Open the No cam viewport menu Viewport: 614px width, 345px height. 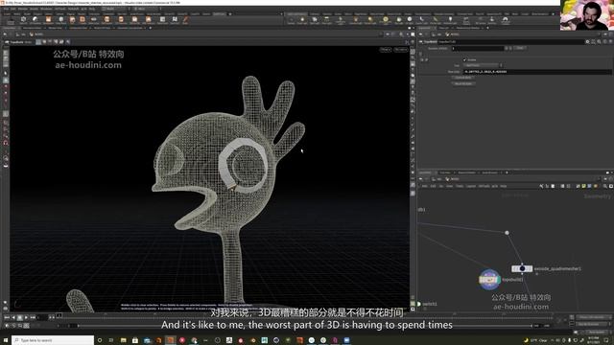coord(401,50)
